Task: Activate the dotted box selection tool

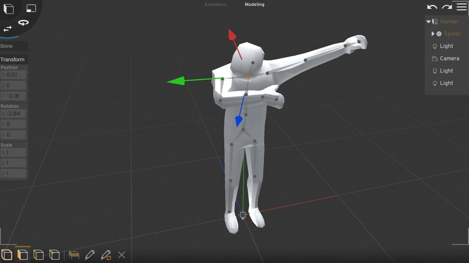Action: (31, 8)
